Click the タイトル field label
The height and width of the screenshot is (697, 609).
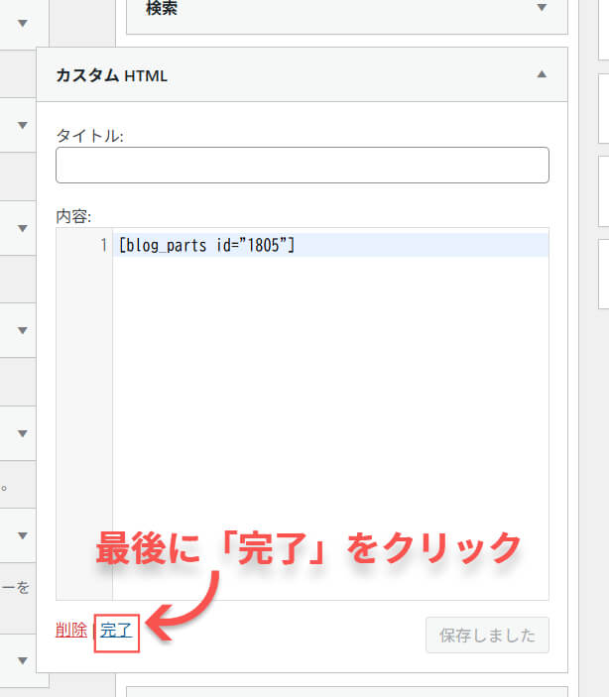click(x=89, y=137)
